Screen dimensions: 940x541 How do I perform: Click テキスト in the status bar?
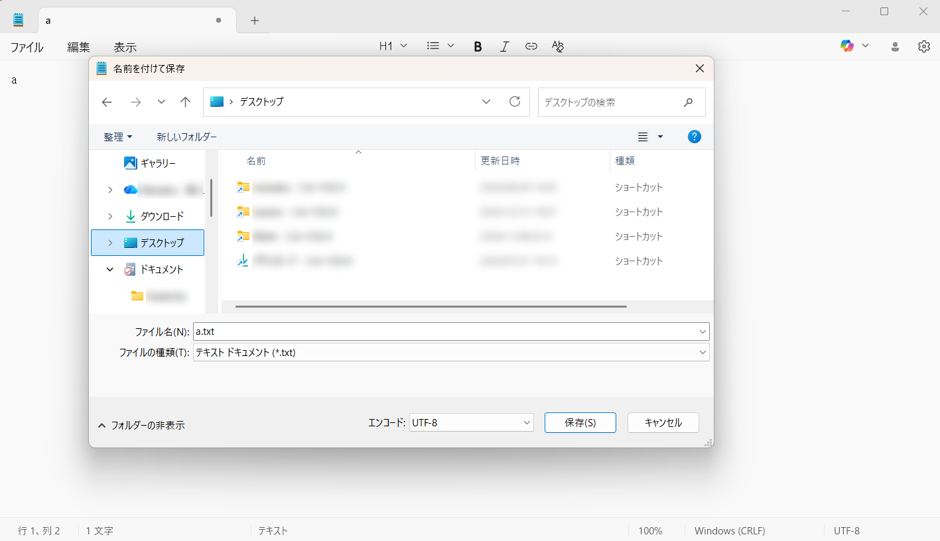273,531
